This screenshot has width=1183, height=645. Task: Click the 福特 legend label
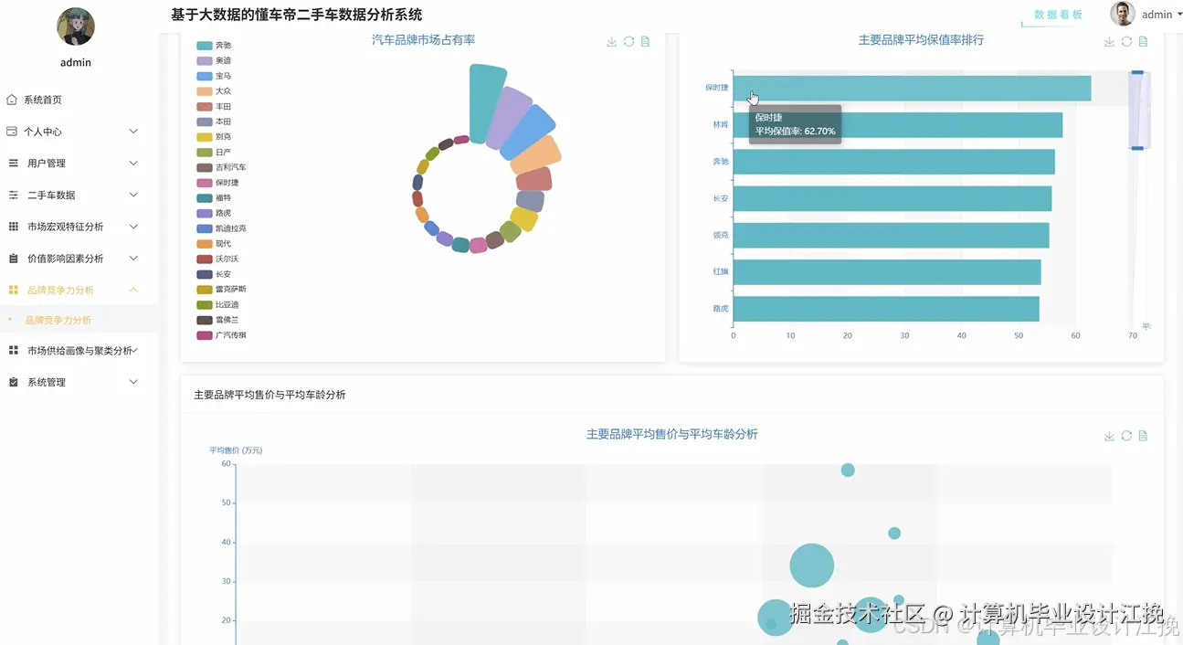pyautogui.click(x=223, y=198)
